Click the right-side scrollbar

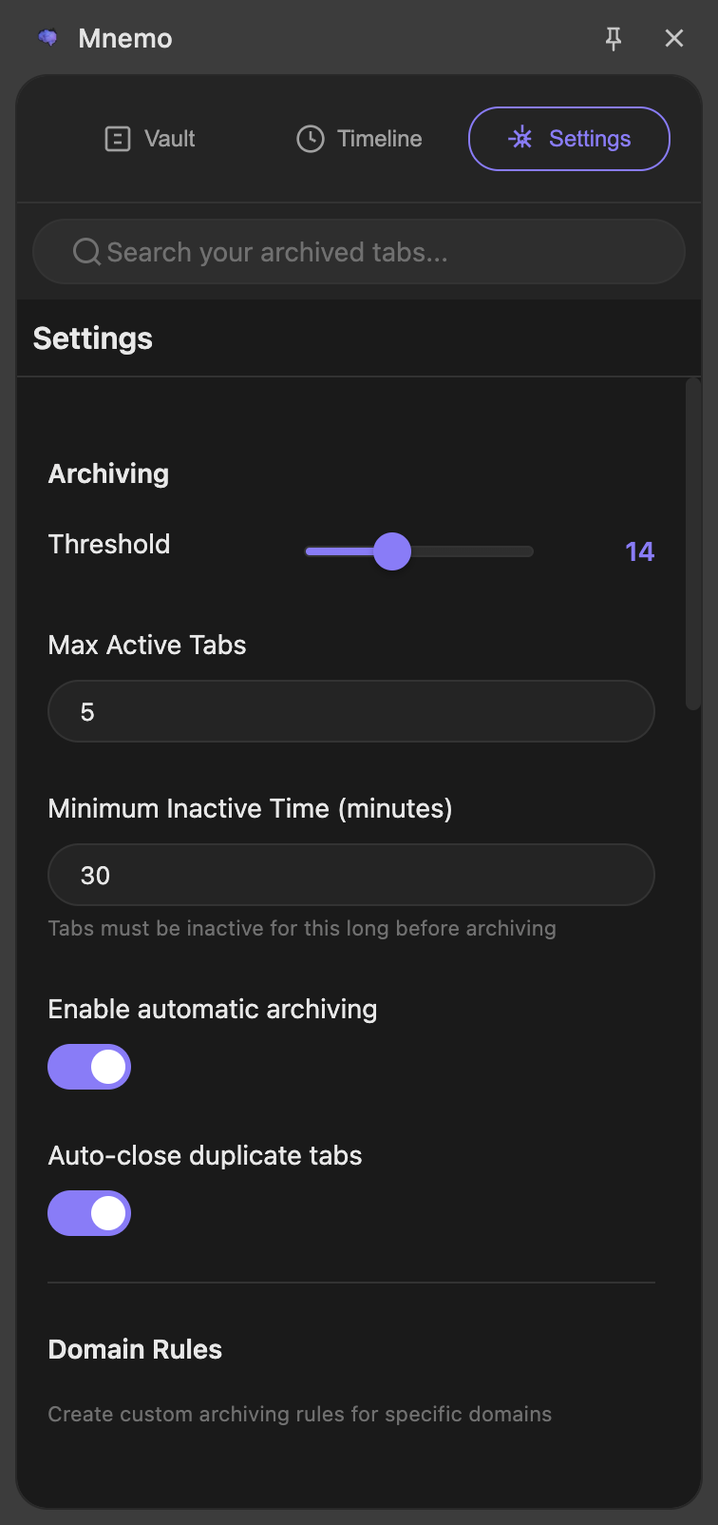[x=694, y=542]
